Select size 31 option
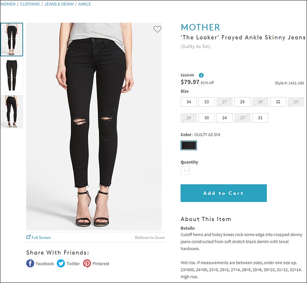Screen dimensions: 307x283 click(260, 118)
